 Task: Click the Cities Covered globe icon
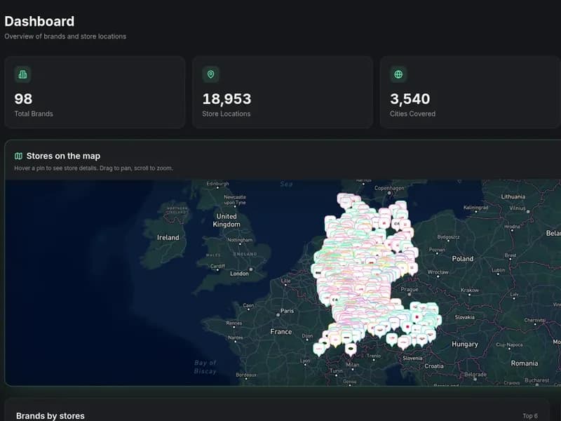pos(398,74)
